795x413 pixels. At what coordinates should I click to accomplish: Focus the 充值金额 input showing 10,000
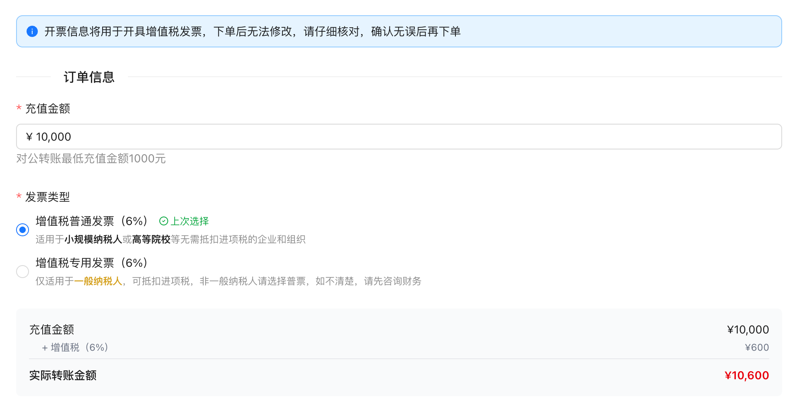pos(398,137)
